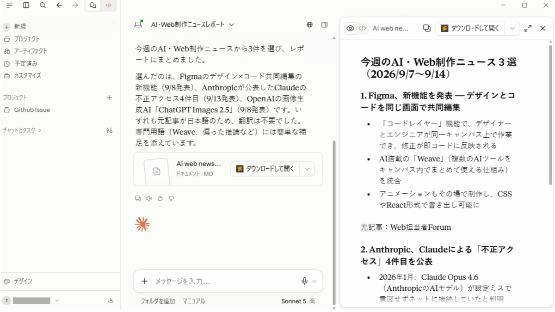Go back with left arrow
555x312 pixels.
coord(59,5)
